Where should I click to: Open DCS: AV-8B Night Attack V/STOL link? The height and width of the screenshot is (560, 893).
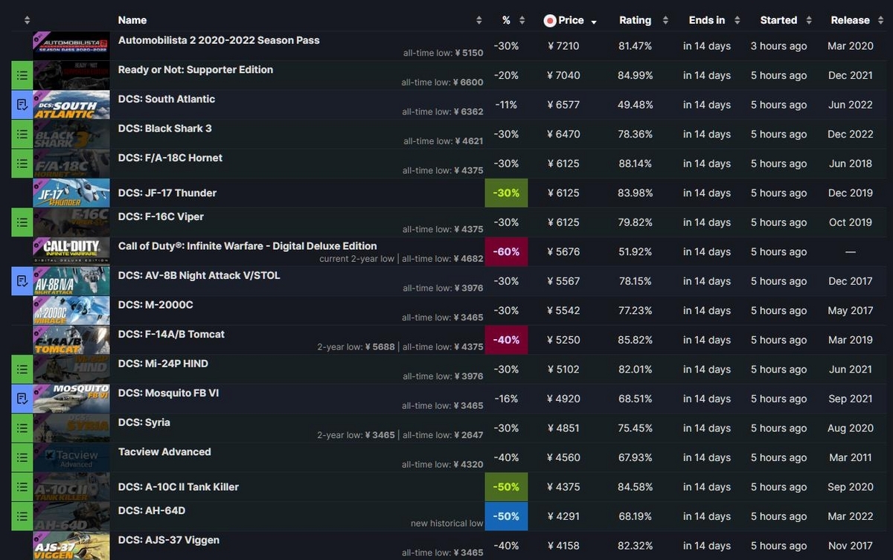pos(199,275)
